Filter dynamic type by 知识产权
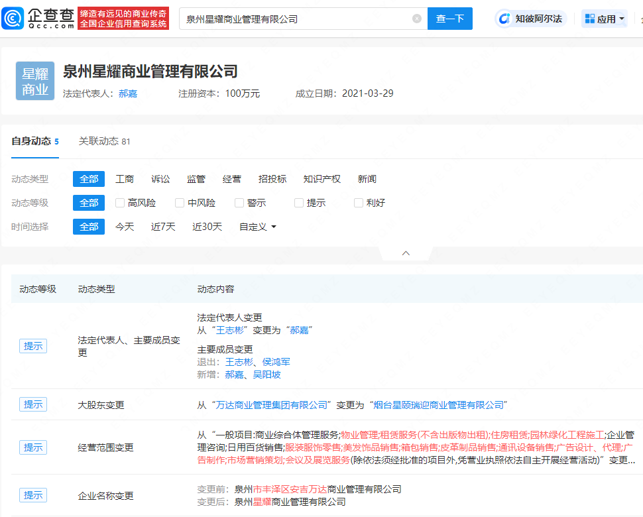This screenshot has height=517, width=643. [322, 179]
